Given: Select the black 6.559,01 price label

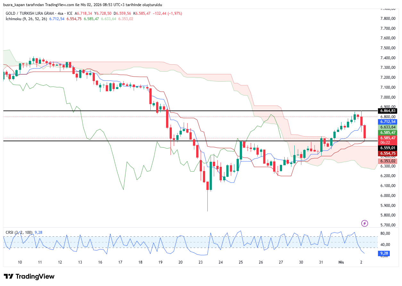Looking at the screenshot, I should click(388, 148).
